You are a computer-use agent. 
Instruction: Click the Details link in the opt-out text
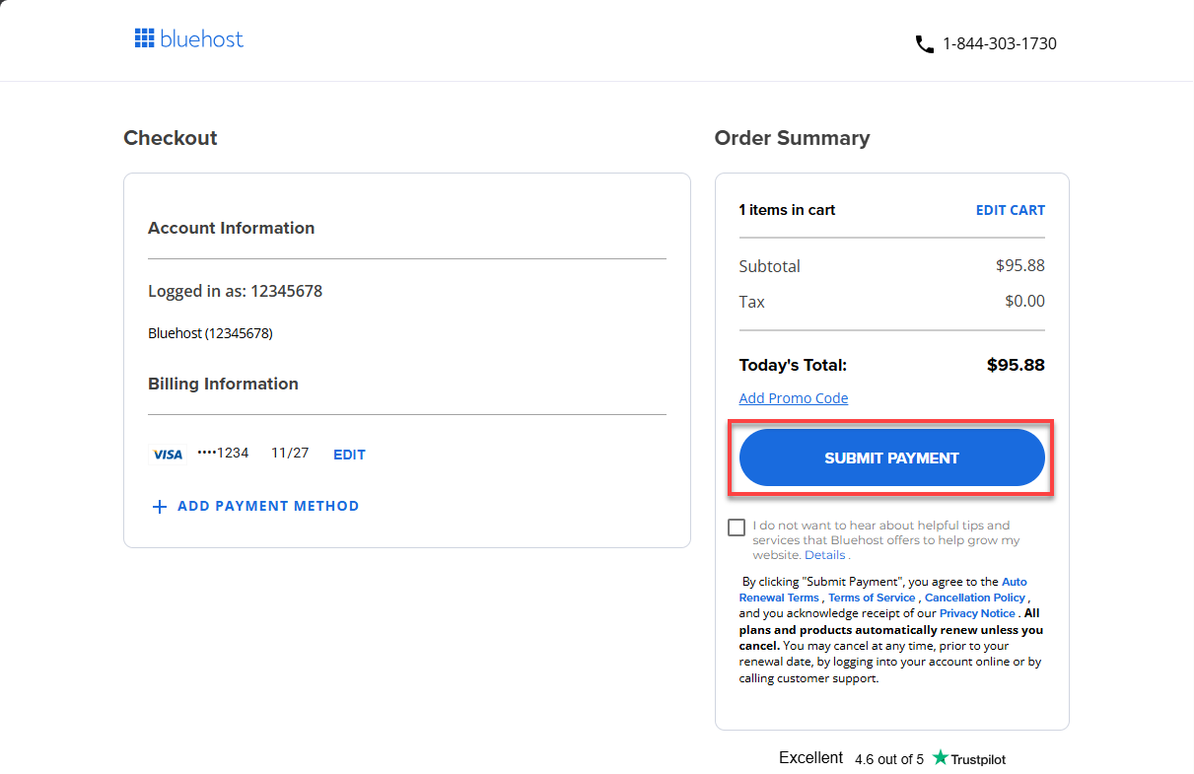pyautogui.click(x=824, y=554)
